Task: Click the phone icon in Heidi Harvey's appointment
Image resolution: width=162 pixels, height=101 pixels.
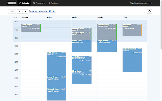Action: click(55, 57)
